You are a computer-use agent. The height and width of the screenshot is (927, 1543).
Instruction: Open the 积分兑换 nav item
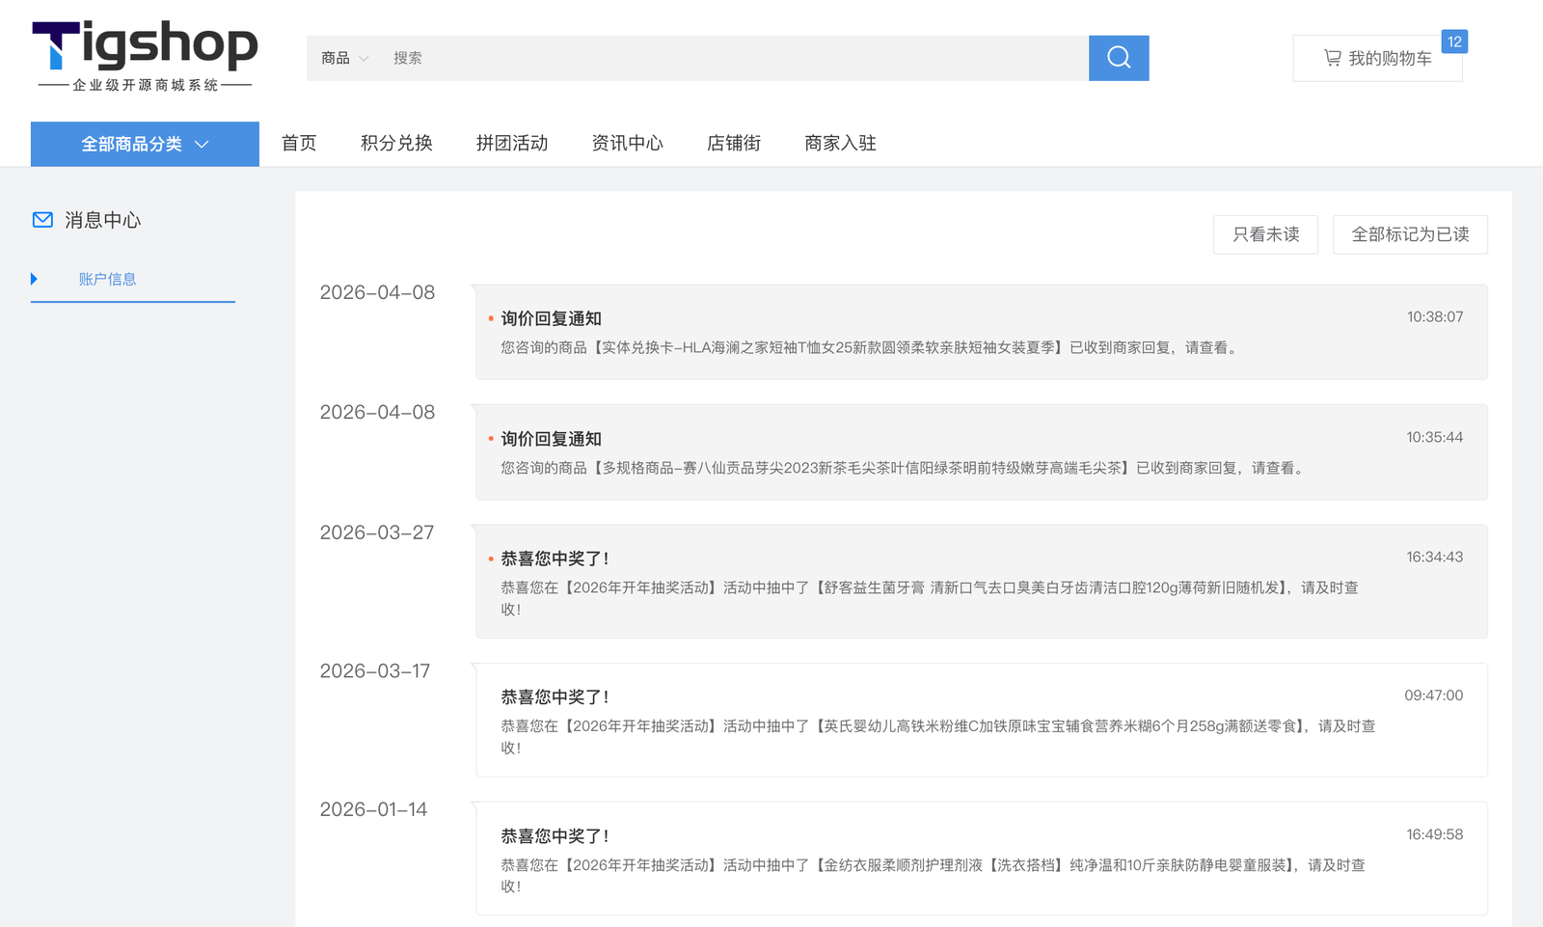point(396,143)
